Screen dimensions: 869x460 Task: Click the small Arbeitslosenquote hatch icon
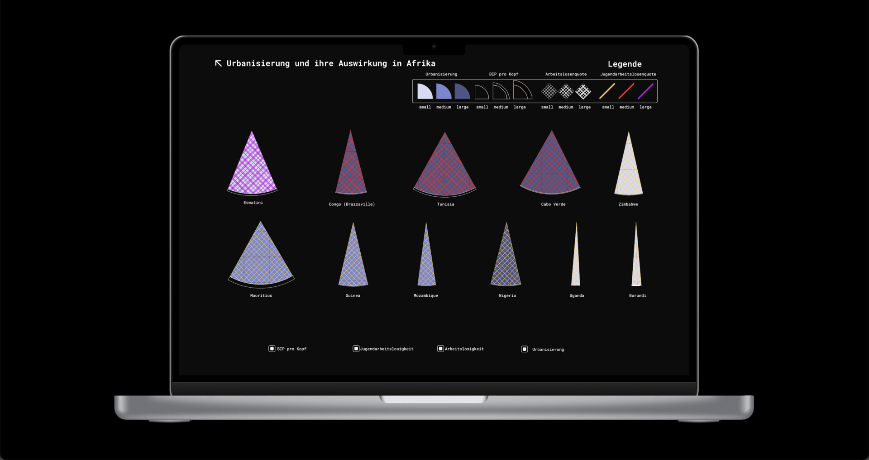(549, 91)
